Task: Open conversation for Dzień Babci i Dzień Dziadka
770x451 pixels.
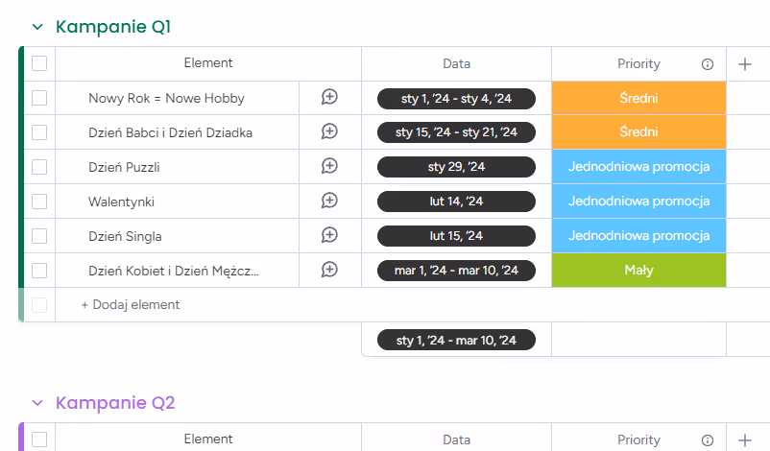Action: [329, 131]
